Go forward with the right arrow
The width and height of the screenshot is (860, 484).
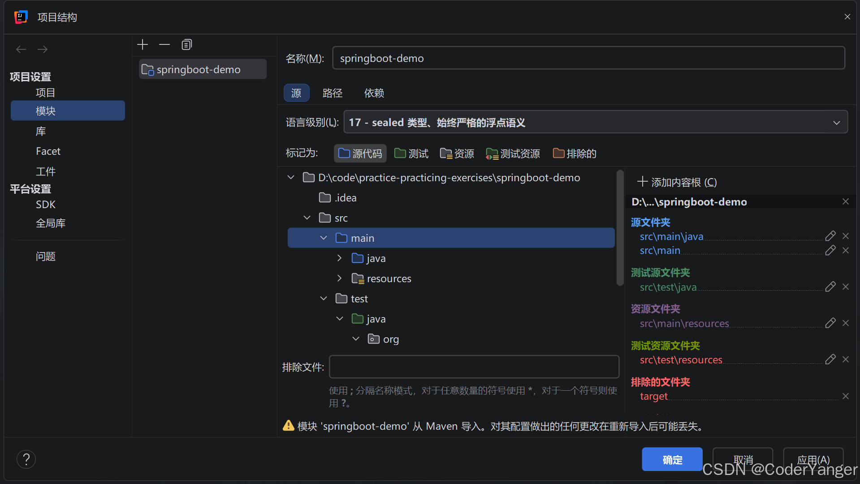pyautogui.click(x=43, y=49)
